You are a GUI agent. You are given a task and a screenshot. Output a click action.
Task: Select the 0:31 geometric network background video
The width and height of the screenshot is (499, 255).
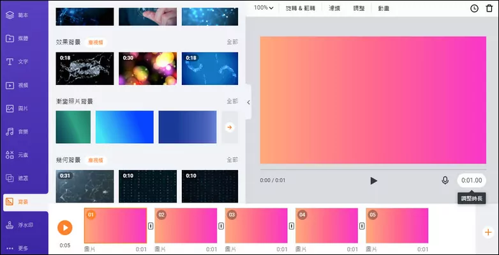(85, 186)
